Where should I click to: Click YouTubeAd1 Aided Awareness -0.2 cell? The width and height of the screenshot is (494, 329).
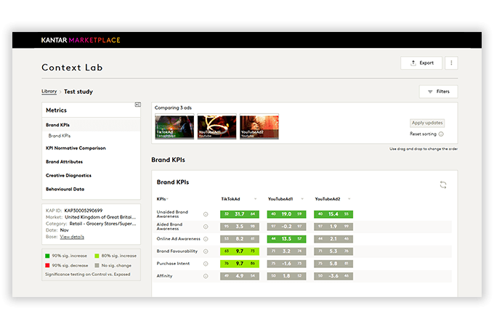tap(286, 227)
